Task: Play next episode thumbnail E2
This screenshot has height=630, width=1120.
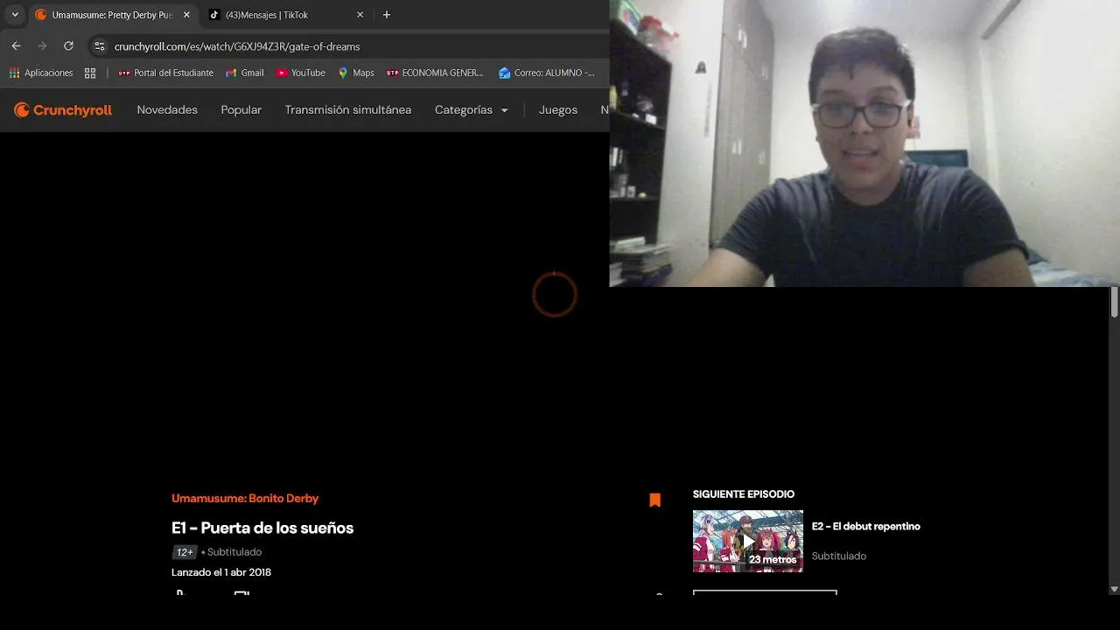Action: click(x=748, y=542)
